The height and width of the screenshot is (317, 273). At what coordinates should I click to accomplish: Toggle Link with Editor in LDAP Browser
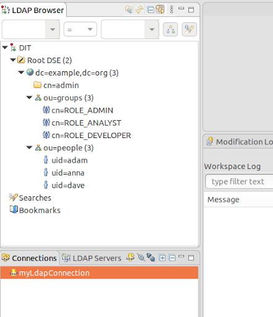pyautogui.click(x=160, y=9)
